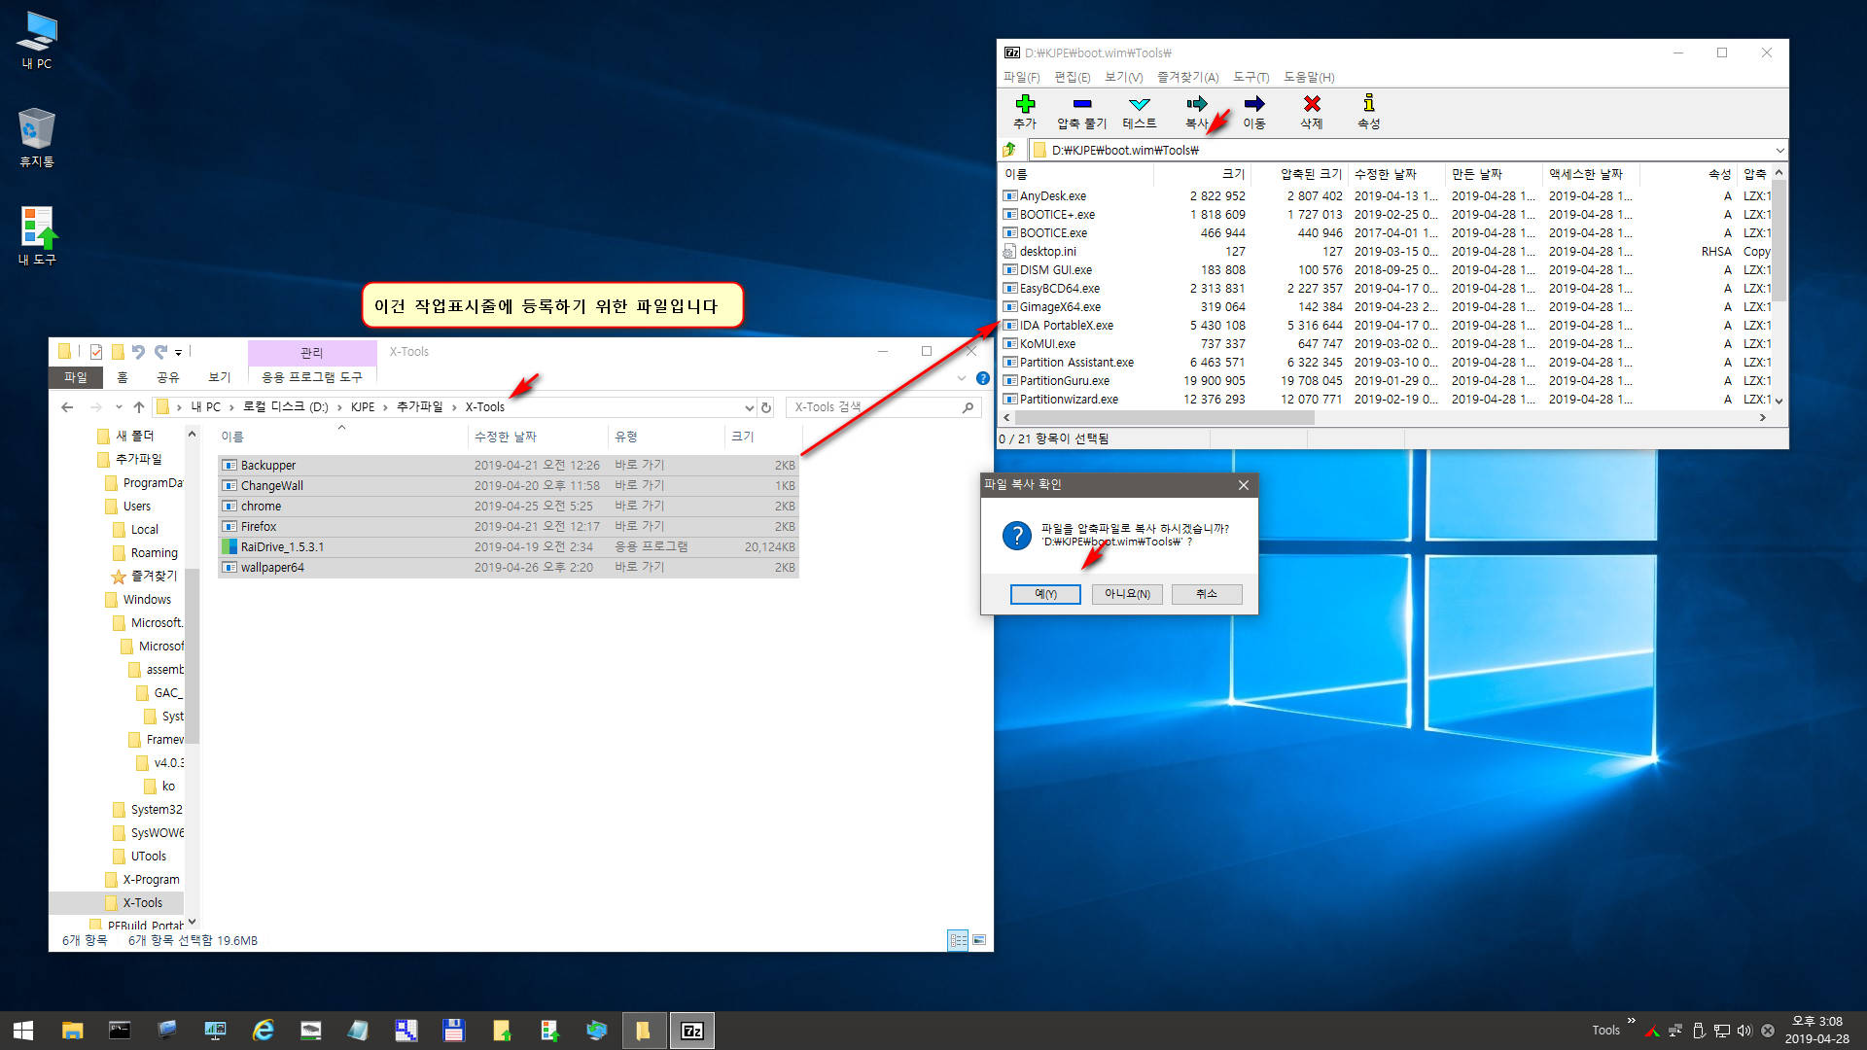Toggle the properties checkmark in Explorer quick access
The image size is (1867, 1050).
[96, 352]
